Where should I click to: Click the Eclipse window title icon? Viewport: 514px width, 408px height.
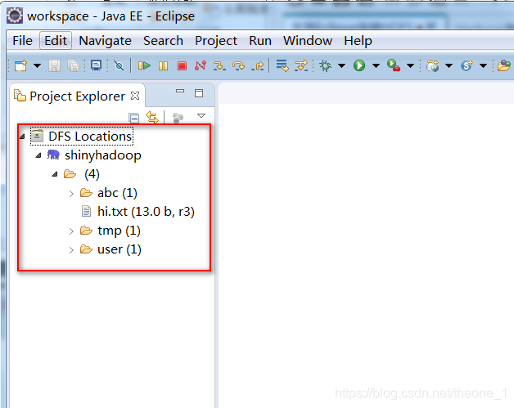point(15,16)
